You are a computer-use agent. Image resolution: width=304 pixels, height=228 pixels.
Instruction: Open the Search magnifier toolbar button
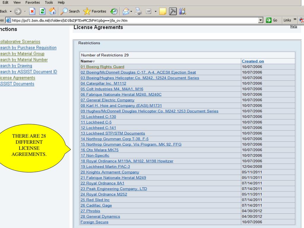coord(70,12)
